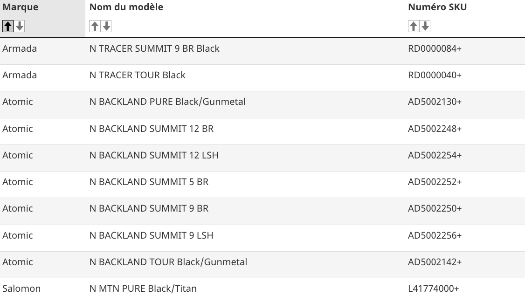
Task: Sort Numéro SKU ascending arrow
Action: 414,26
